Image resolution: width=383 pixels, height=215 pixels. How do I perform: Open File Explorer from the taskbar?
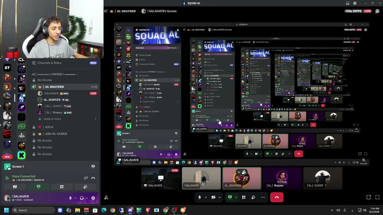[x=77, y=210]
